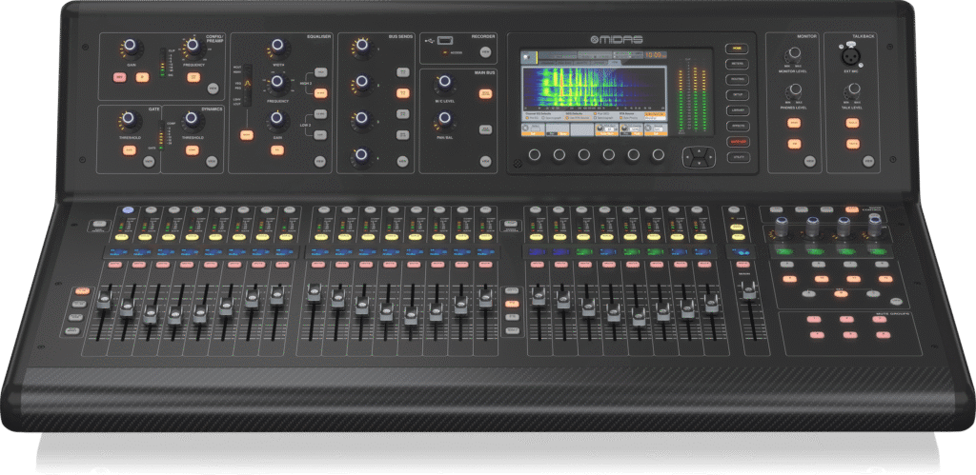The image size is (976, 475).
Task: Toggle the Dynamics compressor on/off button
Action: (190, 150)
